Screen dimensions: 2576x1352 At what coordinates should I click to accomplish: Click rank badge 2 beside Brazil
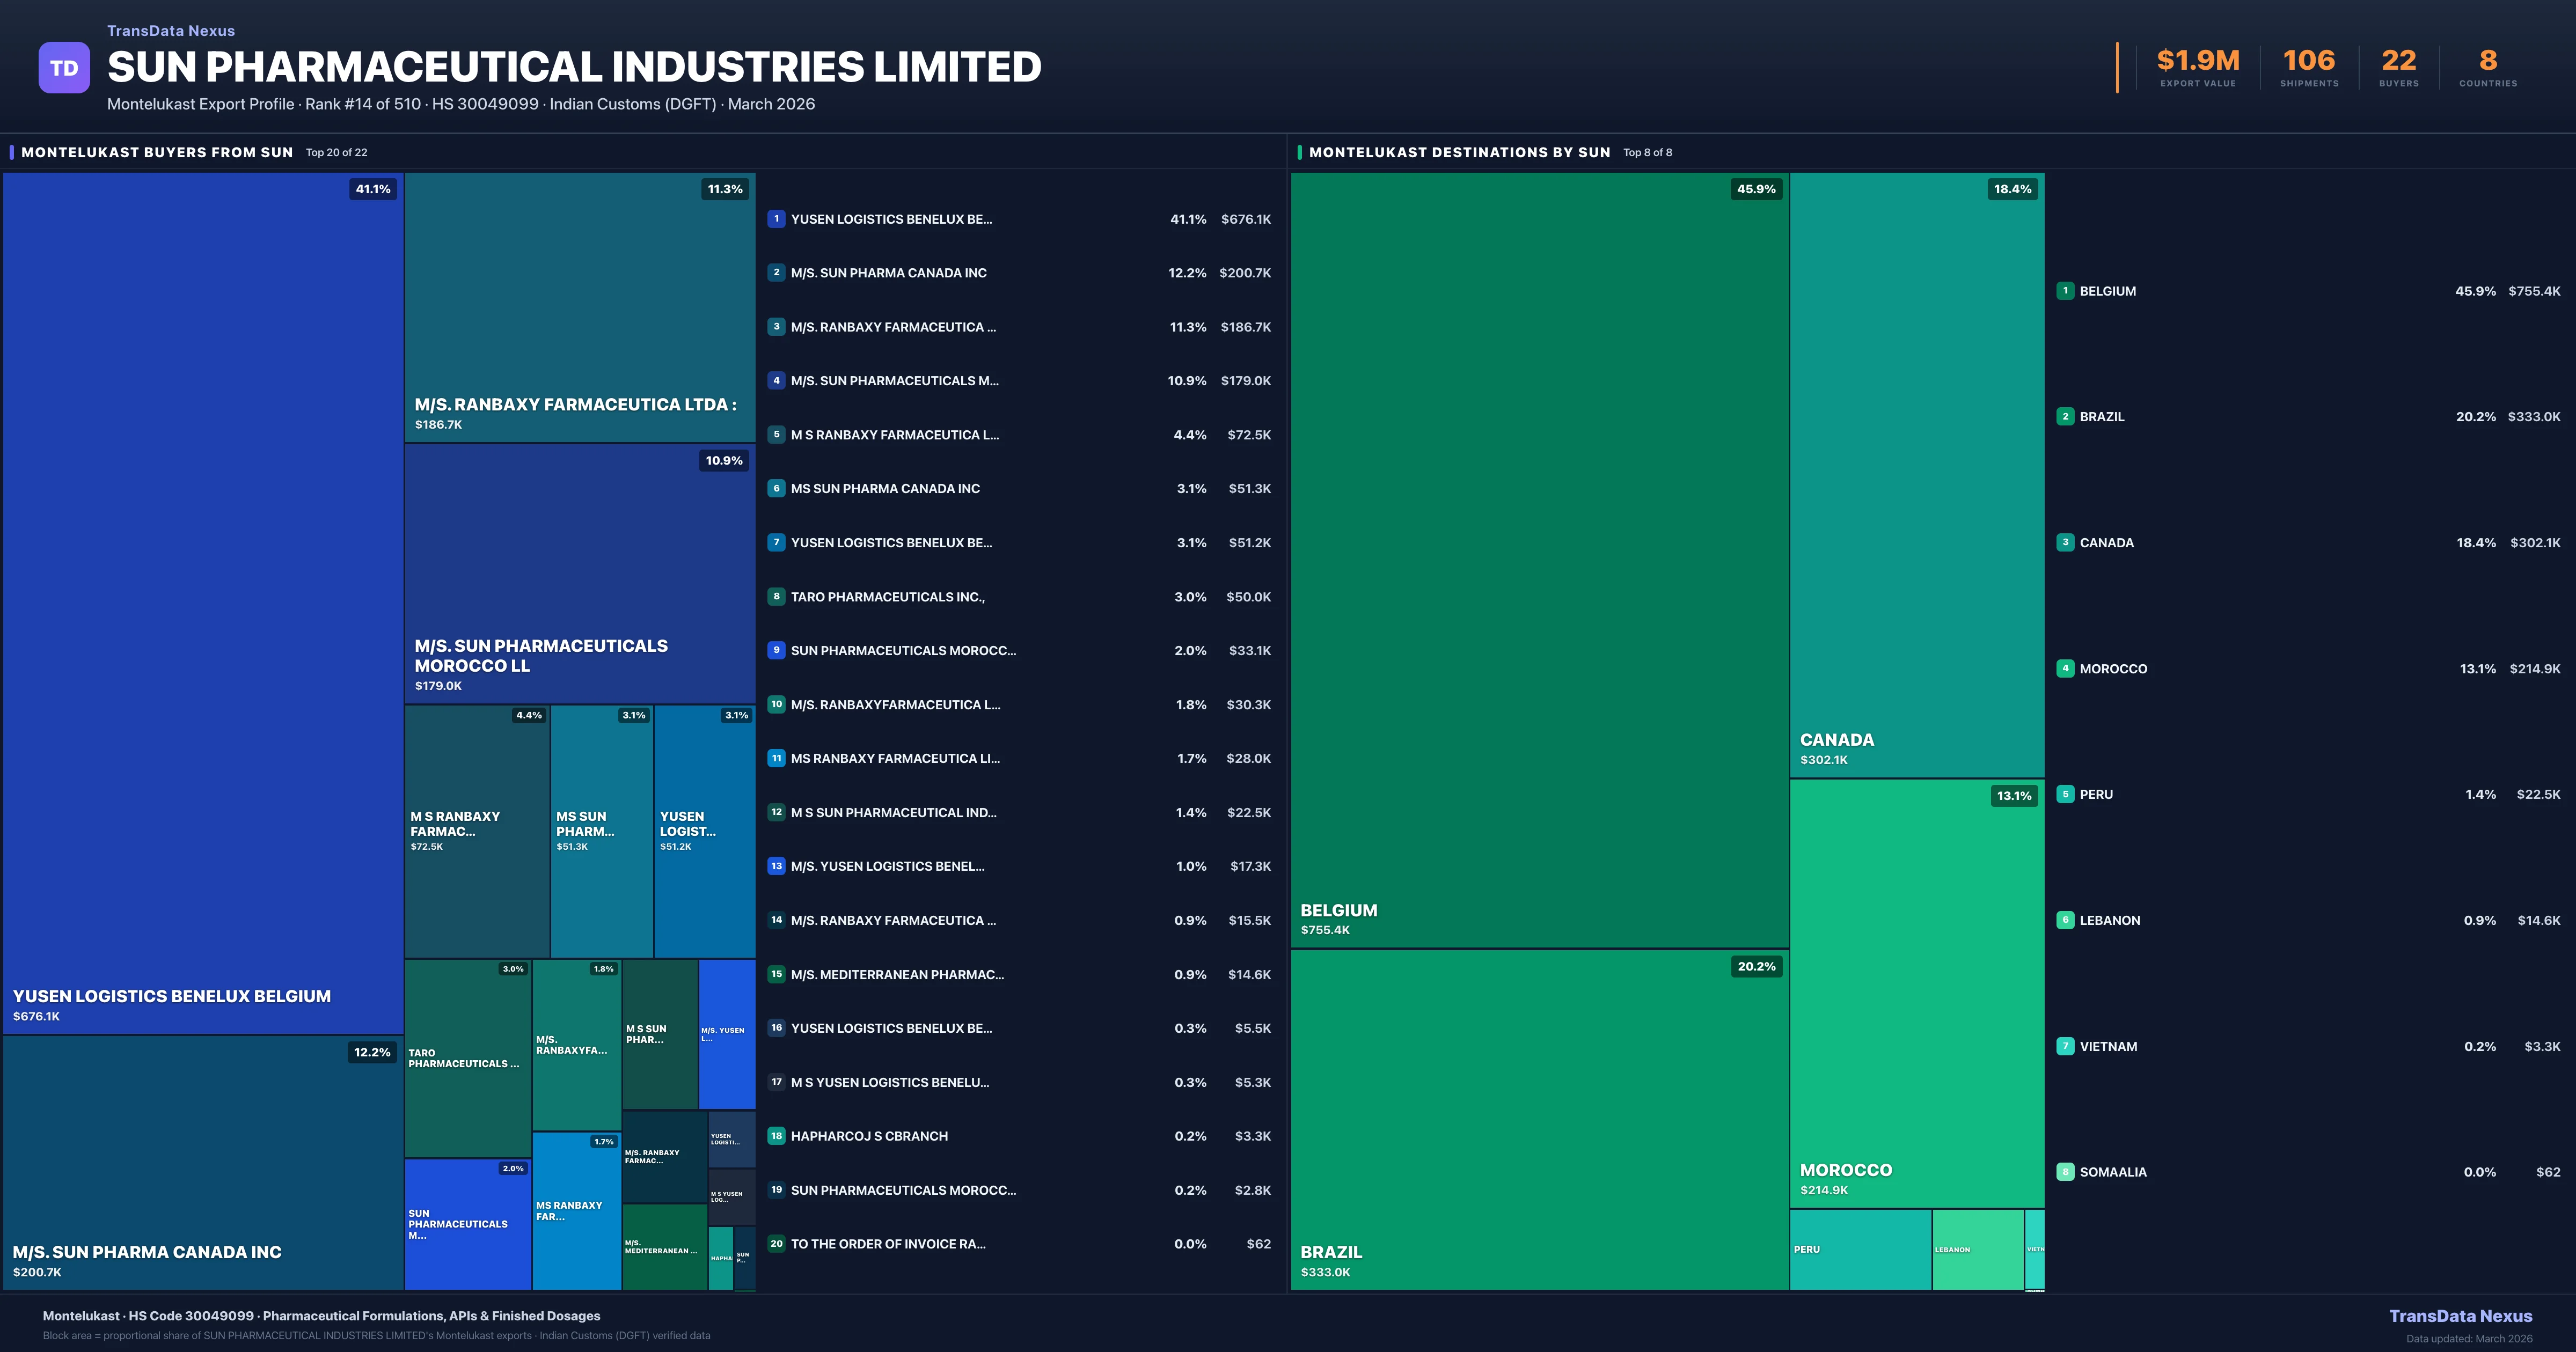[2065, 417]
